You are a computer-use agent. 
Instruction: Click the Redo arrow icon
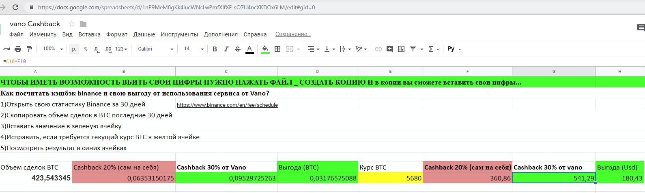pos(6,49)
